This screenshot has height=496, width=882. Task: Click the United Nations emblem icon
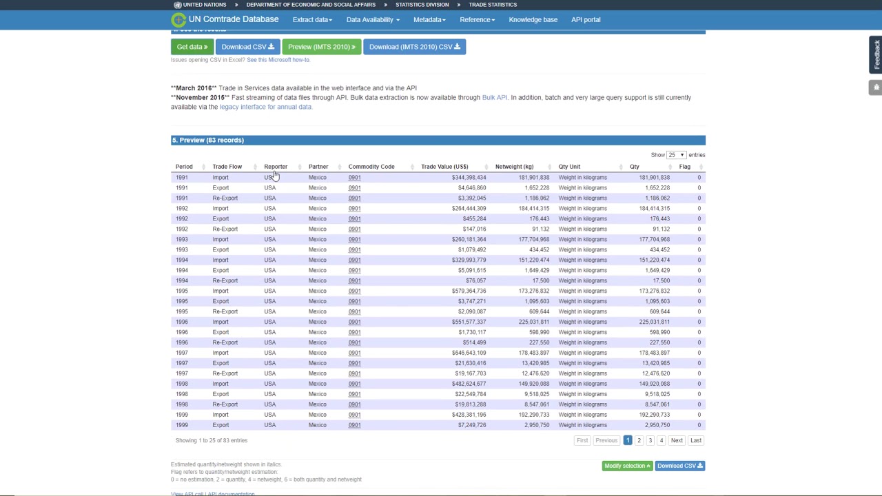(x=178, y=5)
